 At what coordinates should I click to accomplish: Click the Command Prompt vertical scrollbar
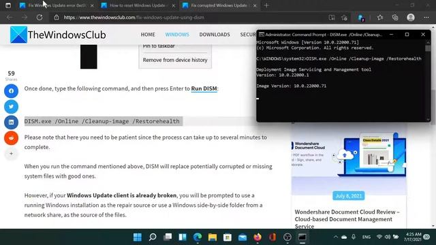click(428, 80)
